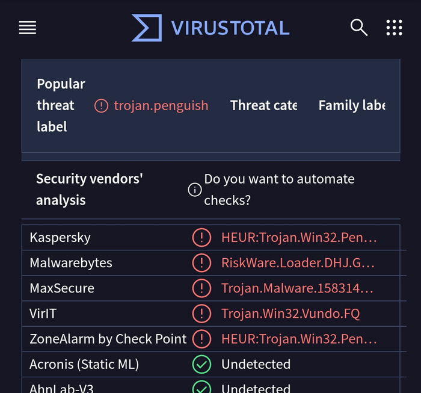Click the RiskWare.Loader.DHJ detection text
421x393 pixels.
(x=298, y=263)
